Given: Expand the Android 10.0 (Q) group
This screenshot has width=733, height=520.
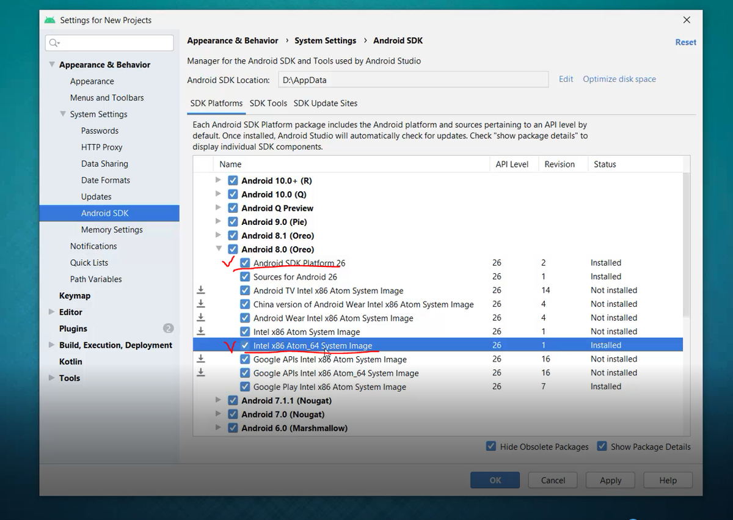Looking at the screenshot, I should 219,194.
